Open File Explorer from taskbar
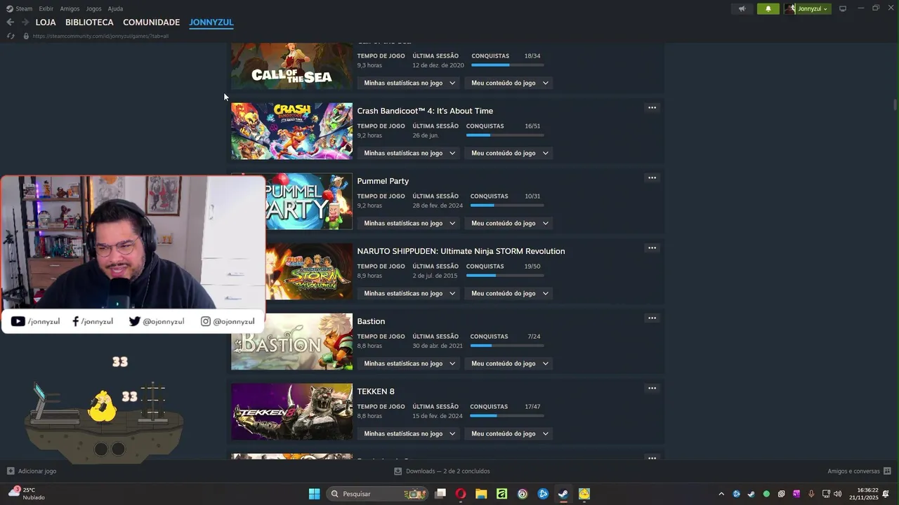The image size is (899, 505). tap(481, 494)
